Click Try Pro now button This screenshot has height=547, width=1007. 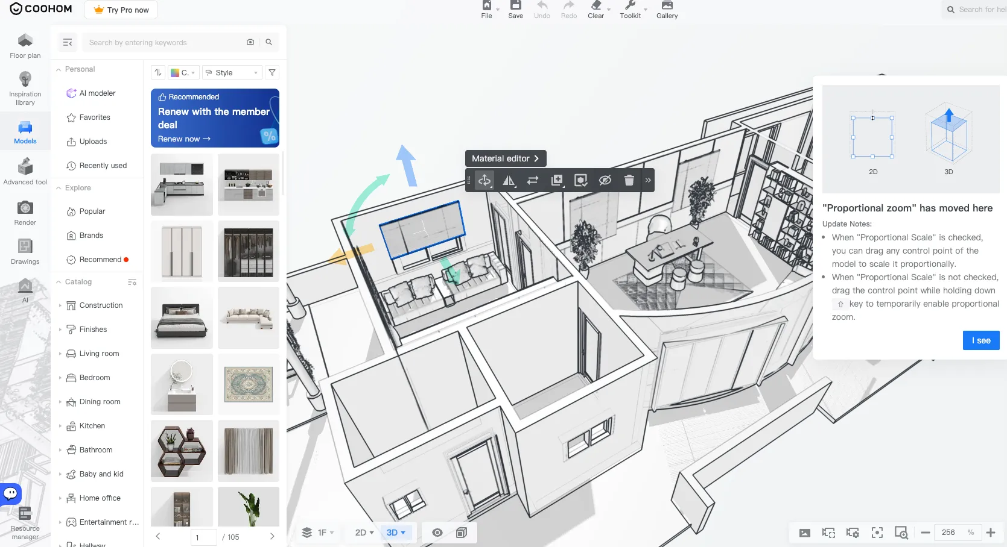[121, 10]
